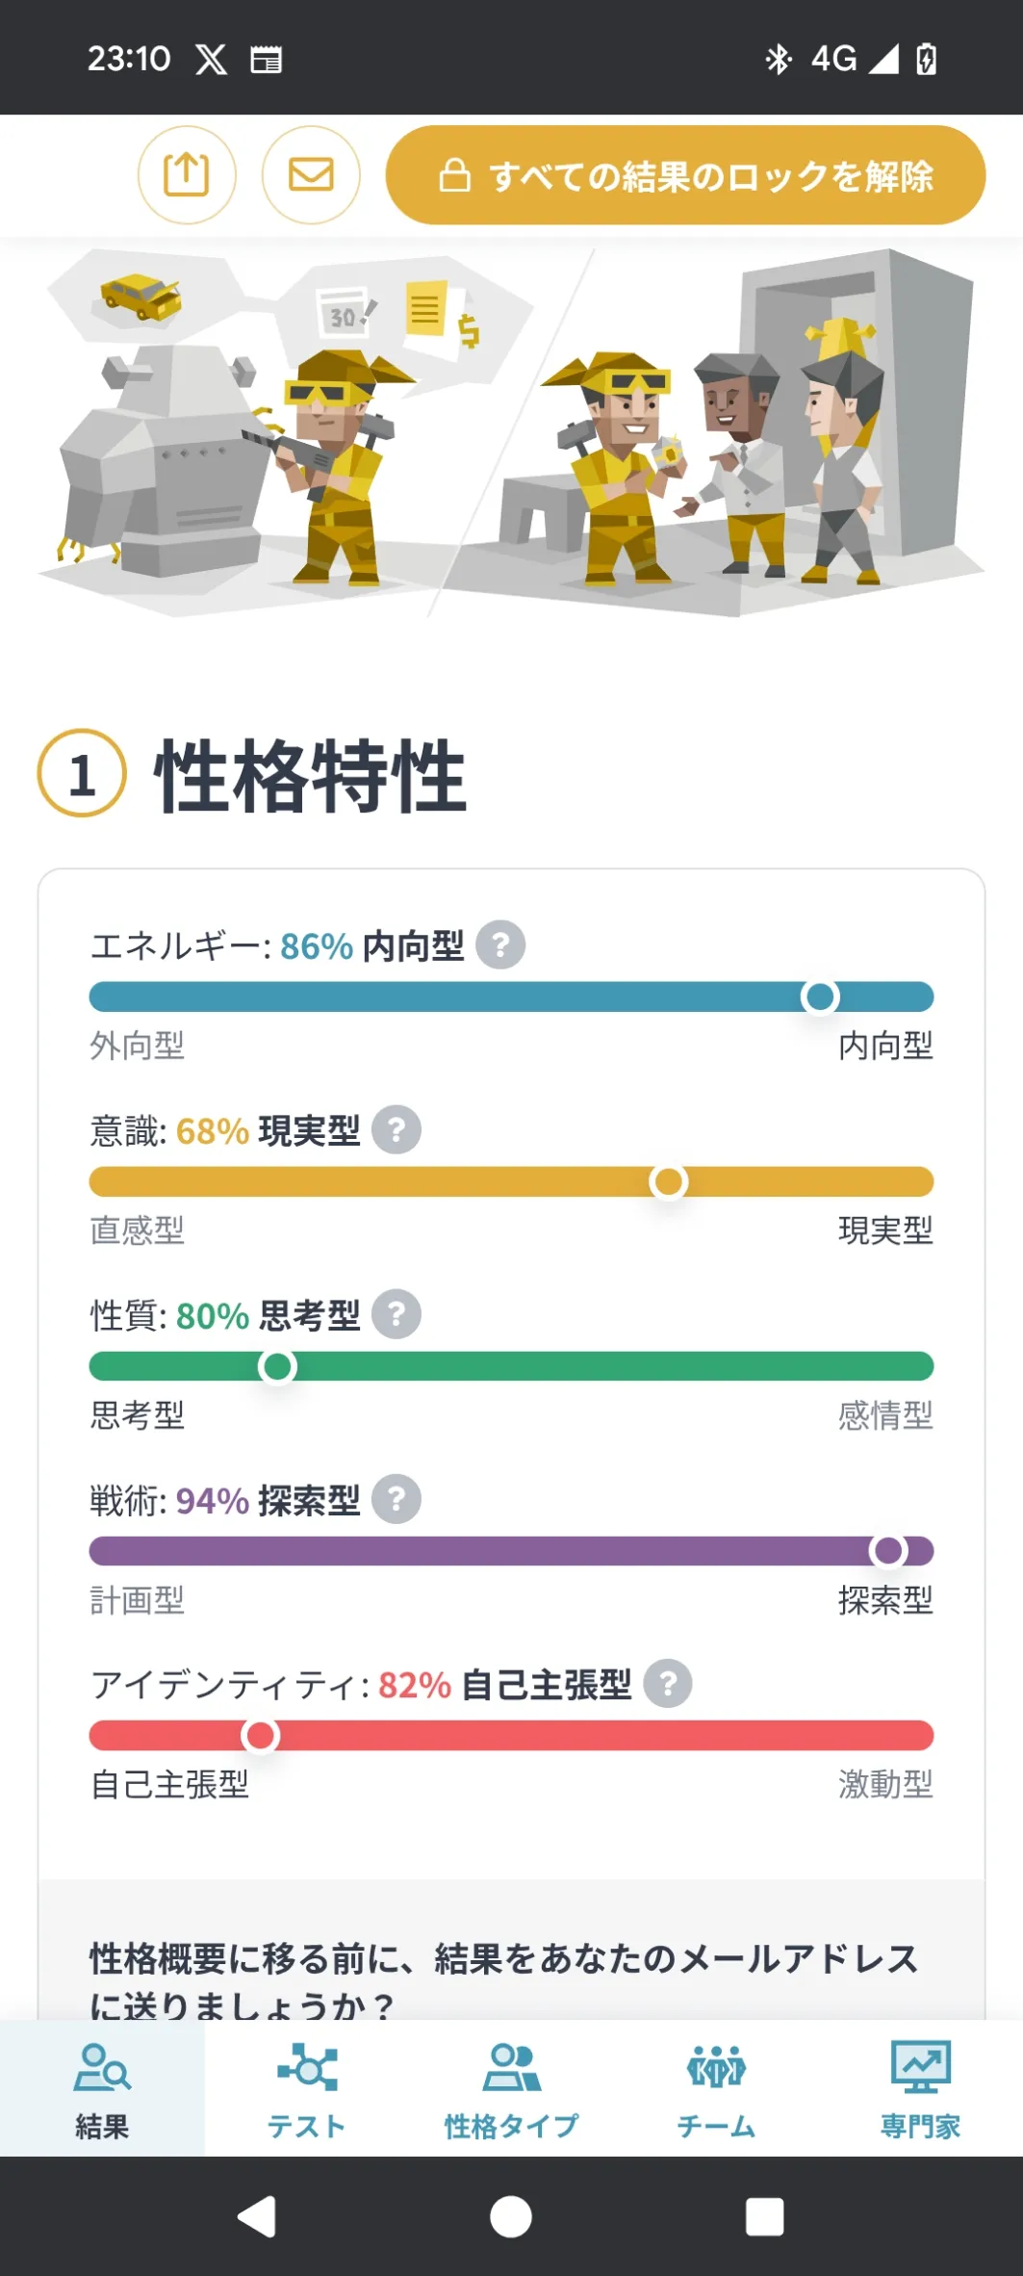The height and width of the screenshot is (2276, 1023).
Task: Unlock all results with すべての結果のロックを解除
Action: pyautogui.click(x=685, y=175)
